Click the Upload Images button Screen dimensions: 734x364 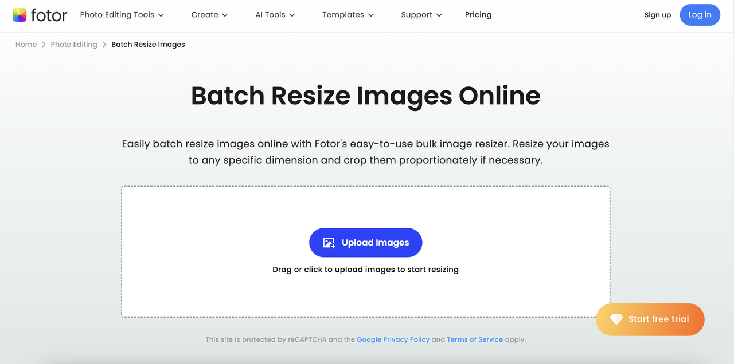coord(365,243)
